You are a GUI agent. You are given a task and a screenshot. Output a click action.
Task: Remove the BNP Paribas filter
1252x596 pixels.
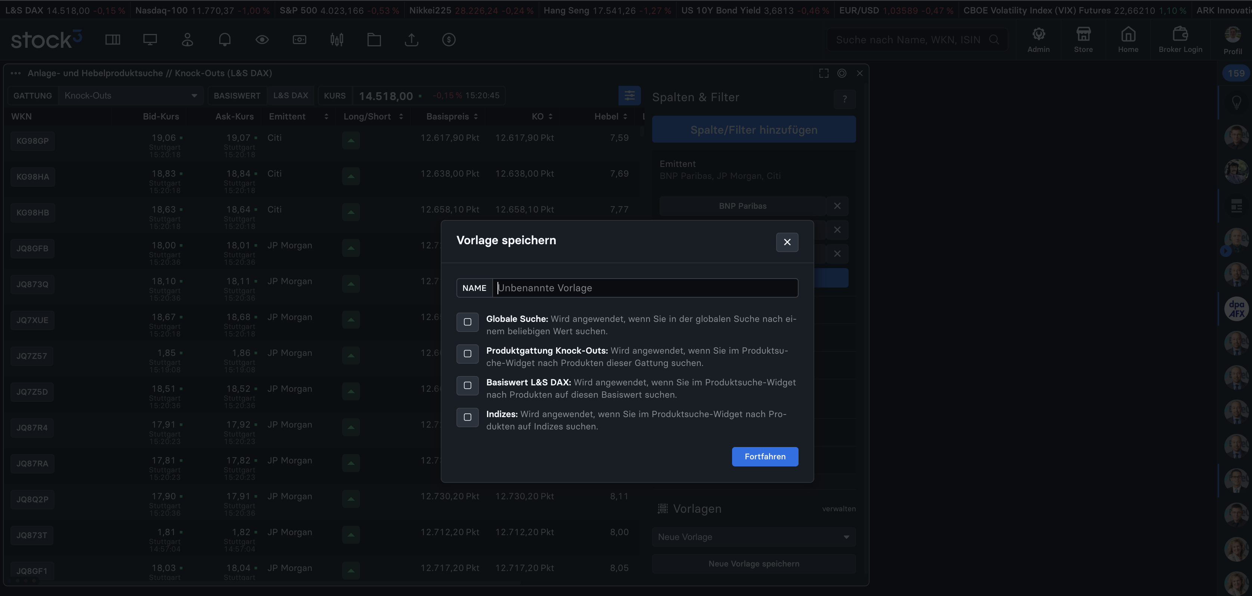point(837,206)
